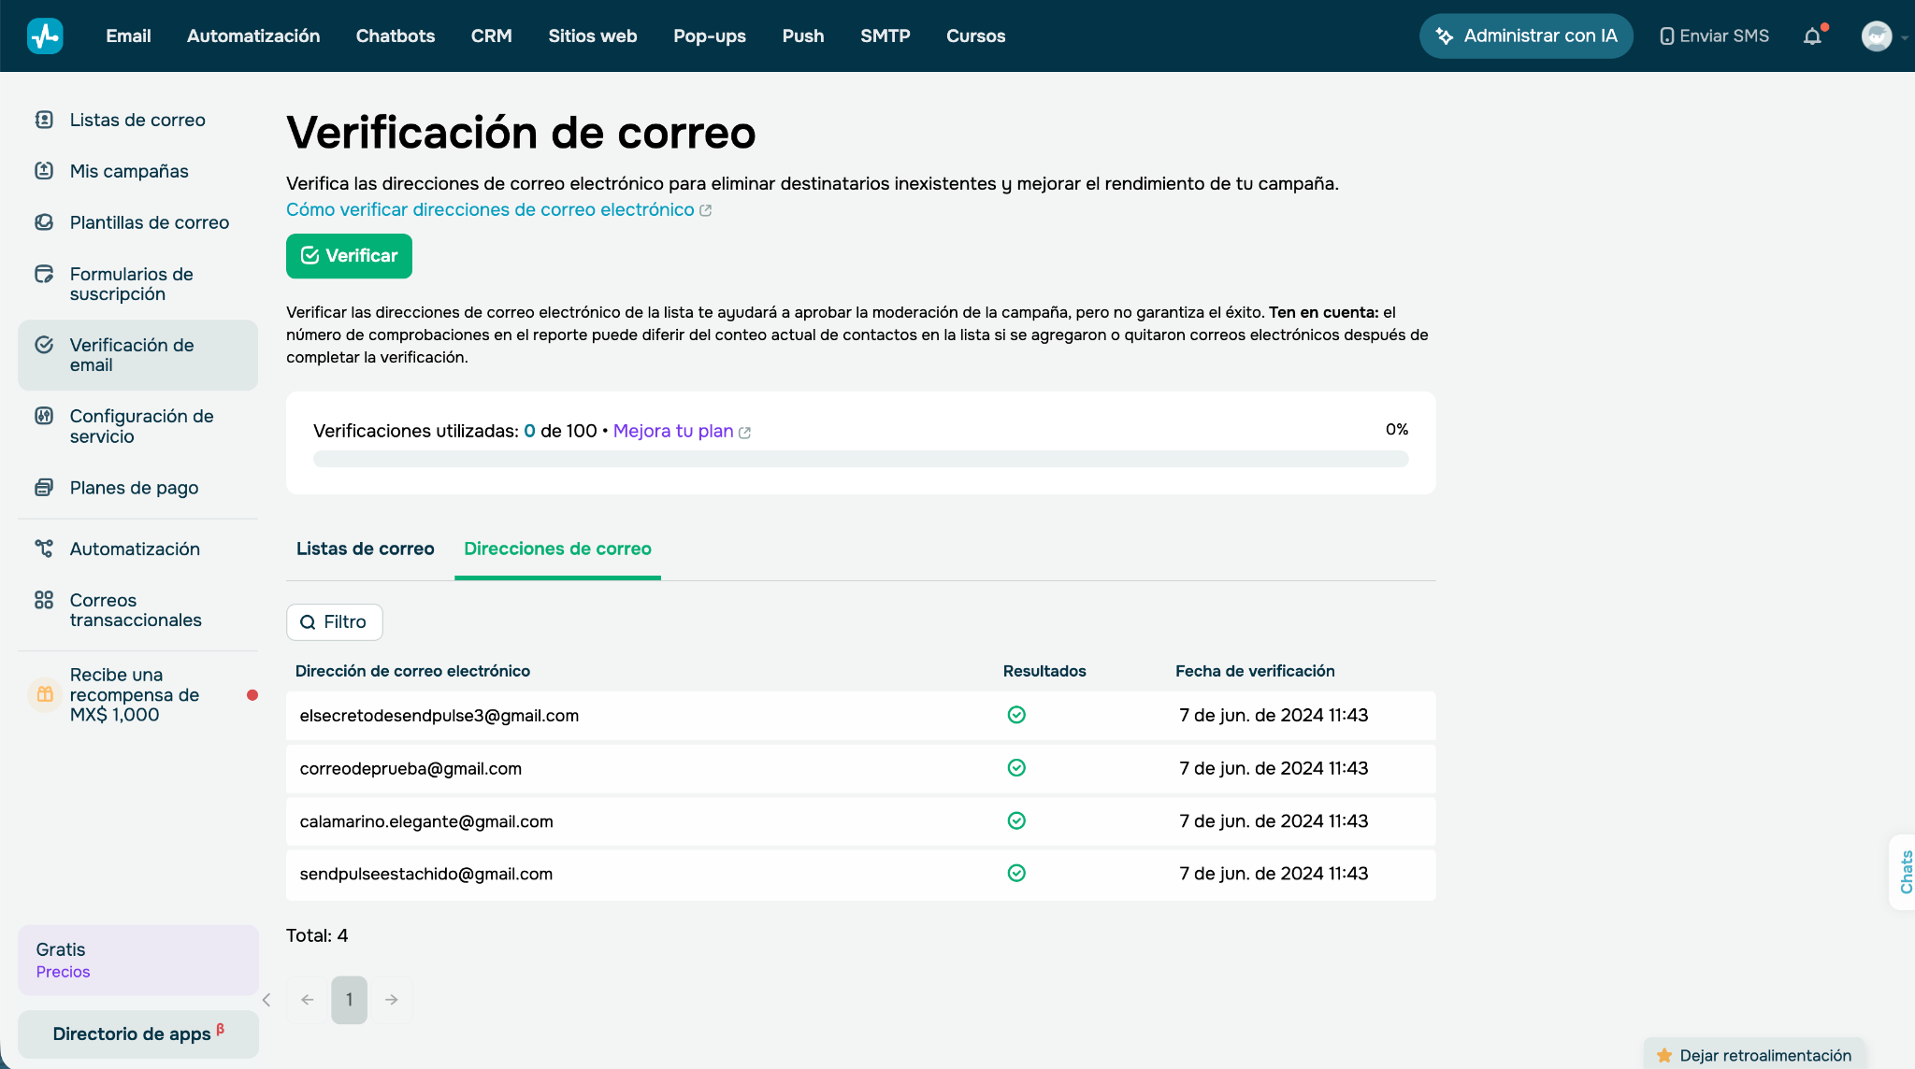Viewport: 1915px width, 1069px height.
Task: Open the CRM top menu
Action: tap(492, 36)
